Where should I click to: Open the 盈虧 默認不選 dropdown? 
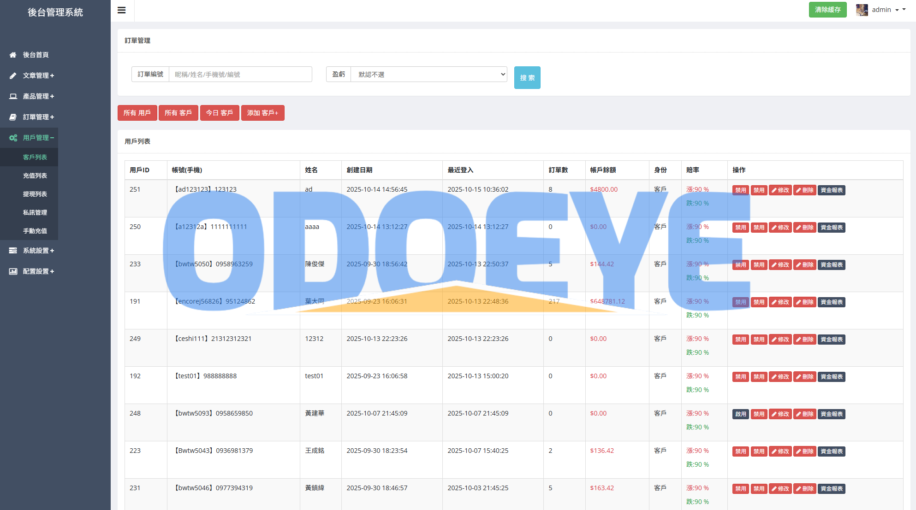point(428,74)
